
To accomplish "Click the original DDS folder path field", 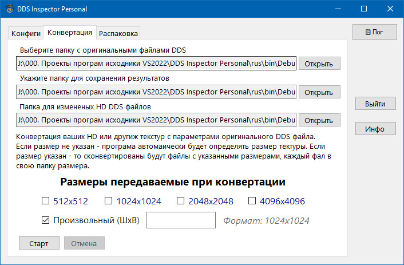I will (156, 63).
